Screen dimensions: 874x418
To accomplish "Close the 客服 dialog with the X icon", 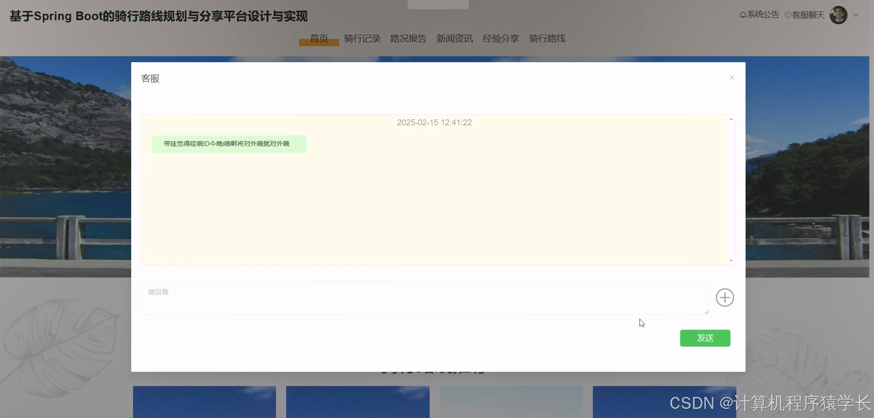I will pos(732,78).
